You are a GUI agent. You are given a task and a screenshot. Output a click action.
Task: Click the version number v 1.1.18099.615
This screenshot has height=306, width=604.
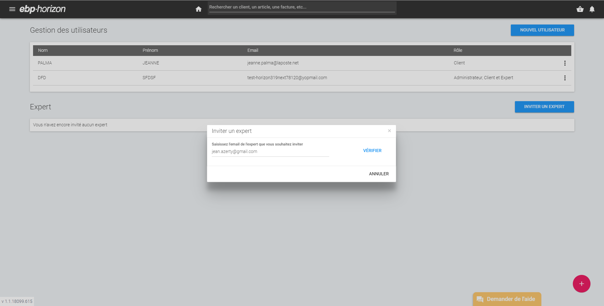[x=17, y=301]
